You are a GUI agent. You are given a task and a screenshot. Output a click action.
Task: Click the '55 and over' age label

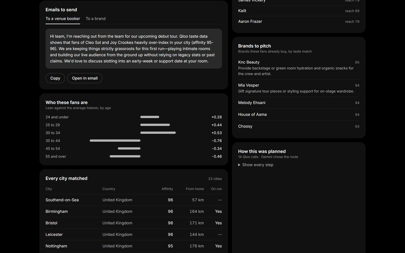pos(56,157)
